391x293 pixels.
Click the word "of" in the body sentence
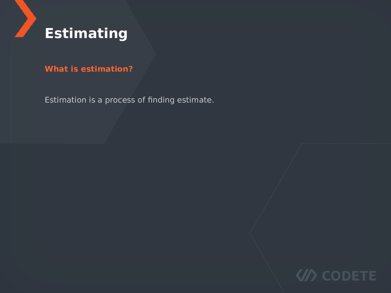141,100
